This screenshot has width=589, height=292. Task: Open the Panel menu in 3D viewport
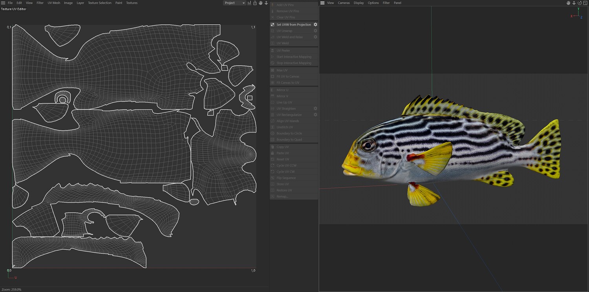[x=397, y=3]
